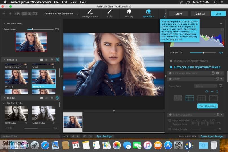228x152 pixels.
Task: Adjust the Strength slider handle
Action: [x=203, y=53]
